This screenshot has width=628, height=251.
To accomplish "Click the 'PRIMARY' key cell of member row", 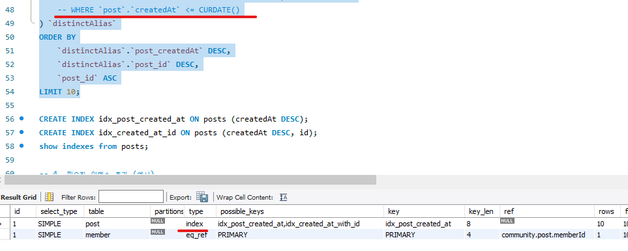I will click(424, 235).
